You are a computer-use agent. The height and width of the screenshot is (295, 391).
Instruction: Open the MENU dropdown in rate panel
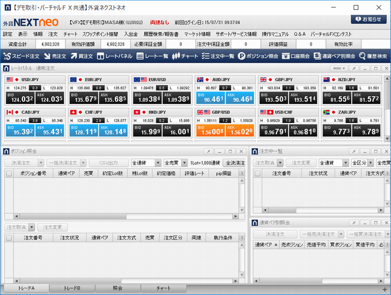pos(339,68)
